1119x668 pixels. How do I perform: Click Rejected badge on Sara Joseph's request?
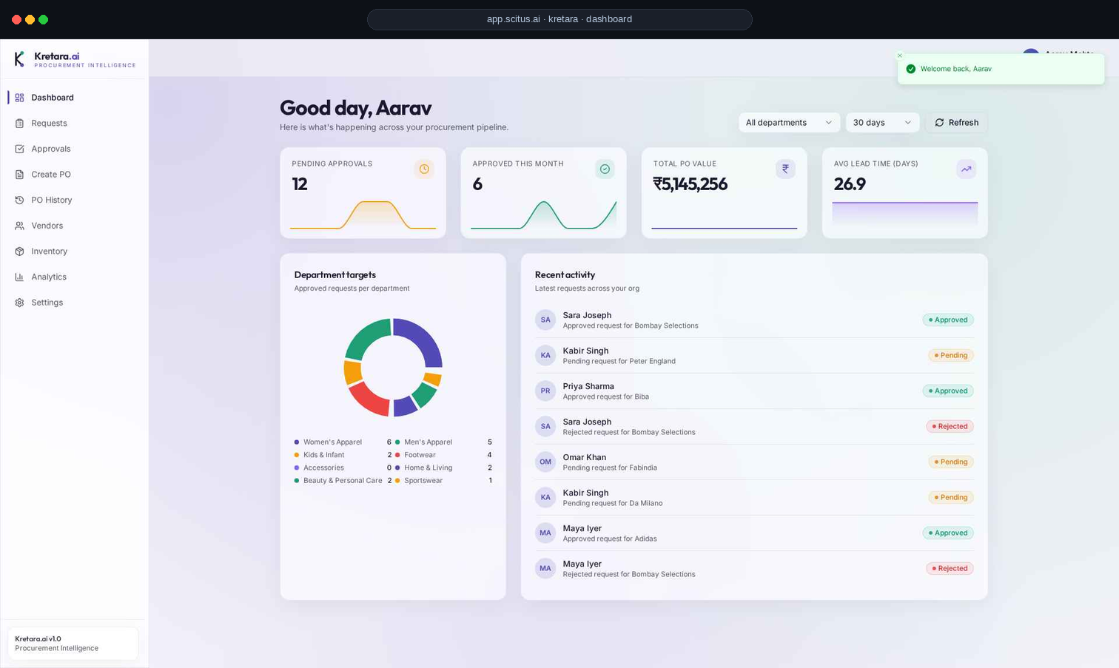click(x=950, y=426)
